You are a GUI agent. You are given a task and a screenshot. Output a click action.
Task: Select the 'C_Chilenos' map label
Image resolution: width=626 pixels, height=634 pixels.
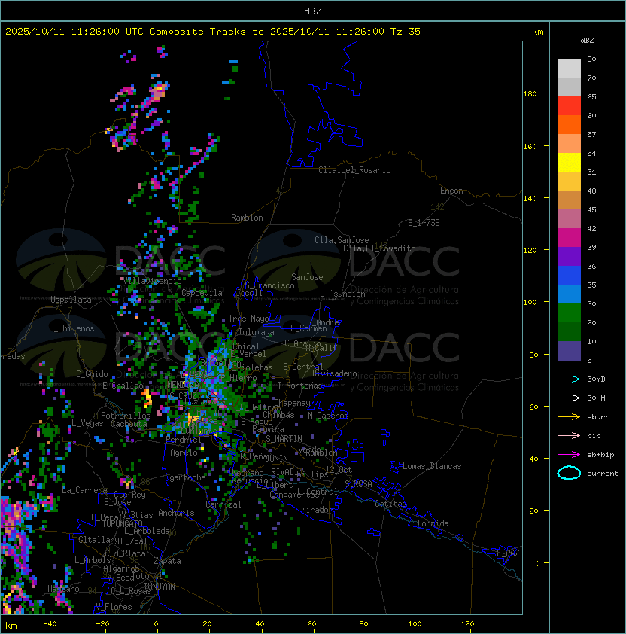pos(71,328)
